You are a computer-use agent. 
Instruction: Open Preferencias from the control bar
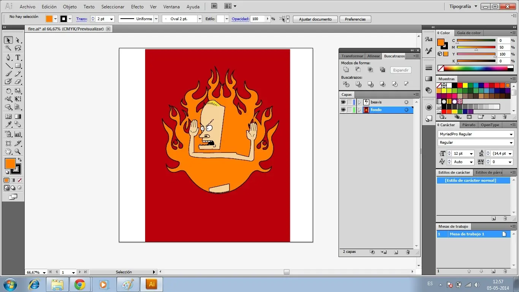coord(355,19)
